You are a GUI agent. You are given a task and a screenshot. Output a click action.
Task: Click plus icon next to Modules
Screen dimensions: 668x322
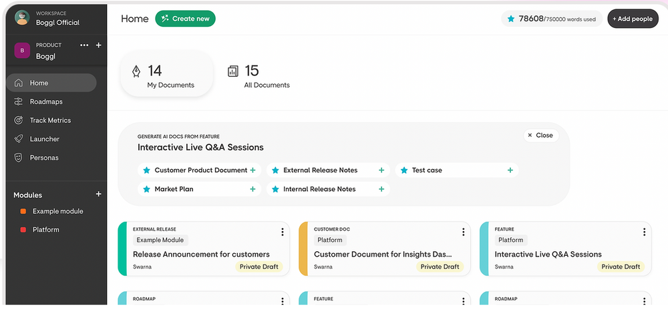(x=98, y=194)
